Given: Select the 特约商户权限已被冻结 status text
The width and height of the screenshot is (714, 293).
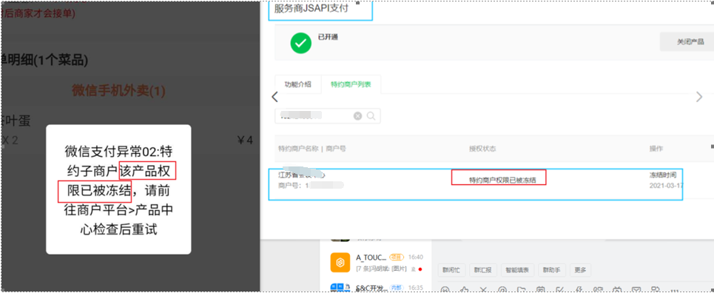Looking at the screenshot, I should coord(502,180).
